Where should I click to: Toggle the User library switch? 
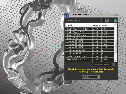tap(112, 21)
